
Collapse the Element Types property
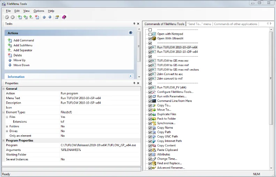tap(3, 112)
